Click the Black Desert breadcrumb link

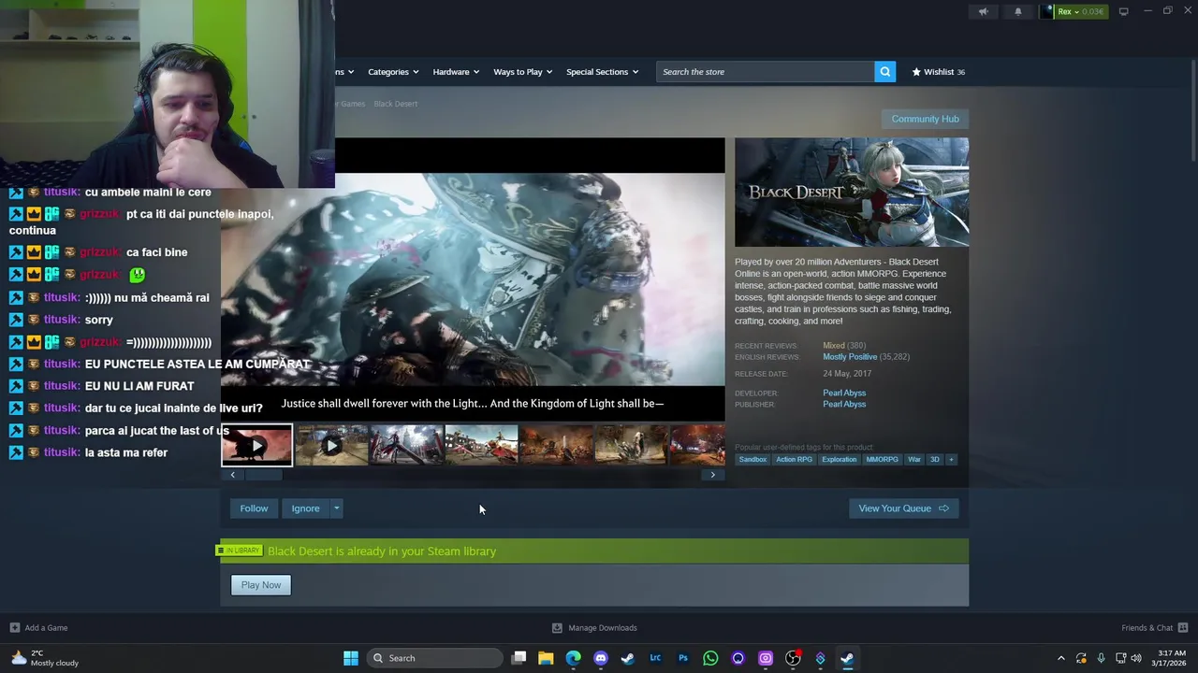pos(396,104)
